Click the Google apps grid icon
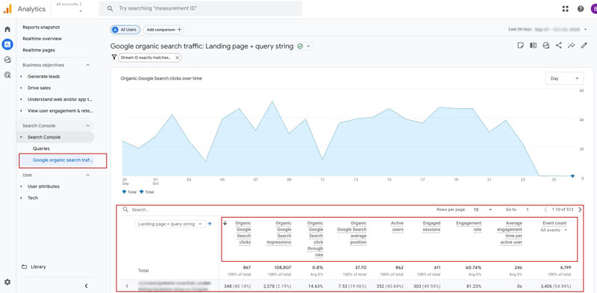The width and height of the screenshot is (597, 293). tap(565, 9)
